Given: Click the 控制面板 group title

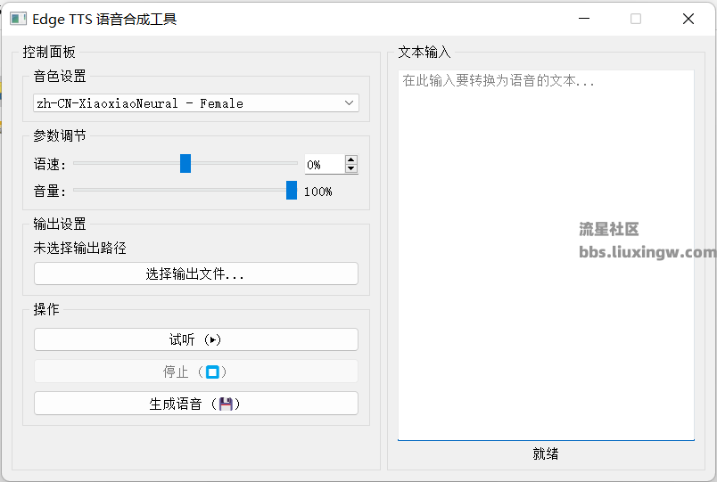Looking at the screenshot, I should pyautogui.click(x=49, y=52).
